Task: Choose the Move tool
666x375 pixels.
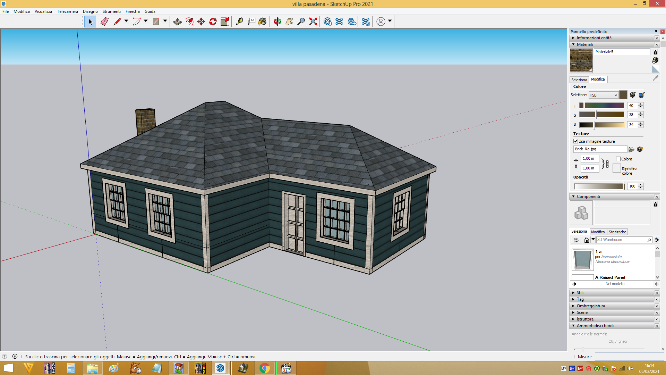Action: pos(201,22)
